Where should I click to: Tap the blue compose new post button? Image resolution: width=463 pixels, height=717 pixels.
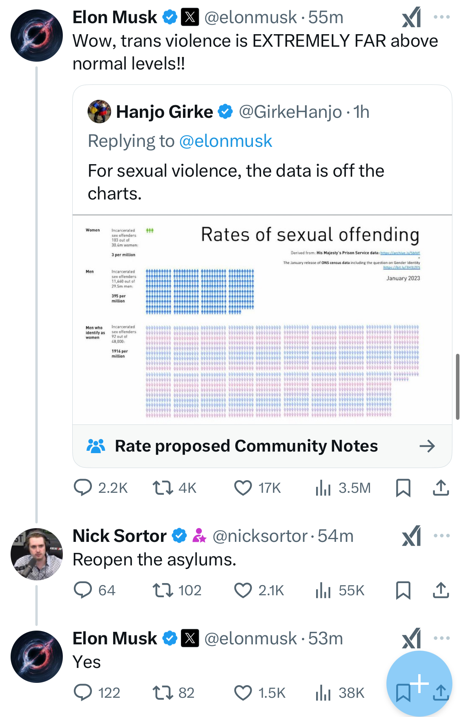point(419,684)
